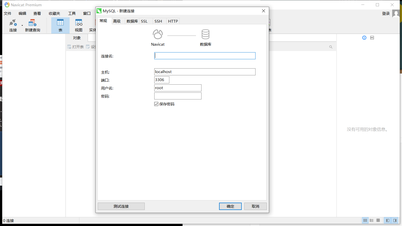Click the Test Connection (测试连接) button

tap(121, 206)
